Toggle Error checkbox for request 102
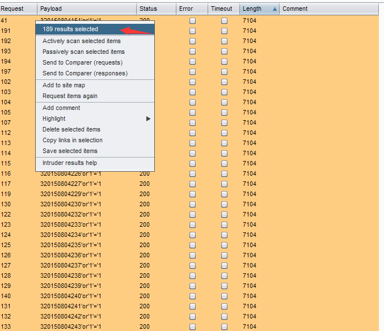The width and height of the screenshot is (384, 331). point(192,82)
